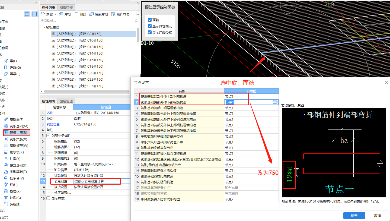Select 梁(L) beam component icon

5,61
